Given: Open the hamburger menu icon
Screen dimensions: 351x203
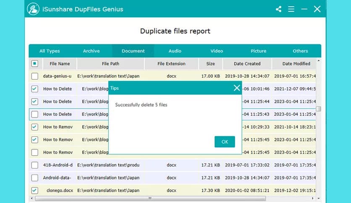Looking at the screenshot, I should pos(291,9).
